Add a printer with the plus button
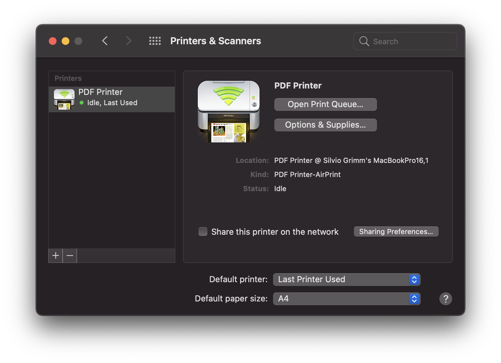Viewport: 501px width, 363px height. click(x=56, y=256)
